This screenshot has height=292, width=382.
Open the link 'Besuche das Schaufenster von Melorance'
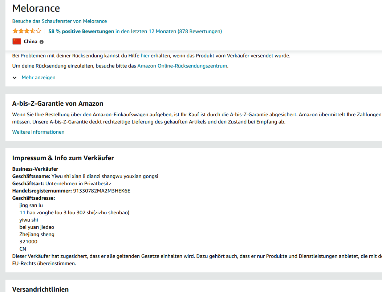click(60, 21)
